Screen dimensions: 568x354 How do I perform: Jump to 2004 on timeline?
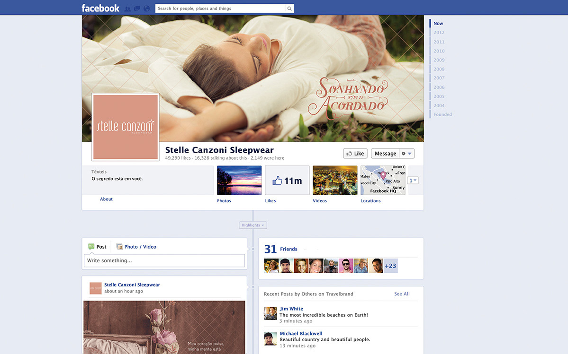tap(439, 105)
